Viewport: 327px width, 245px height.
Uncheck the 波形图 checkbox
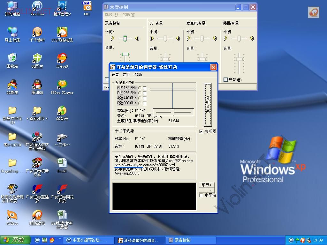click(x=201, y=131)
